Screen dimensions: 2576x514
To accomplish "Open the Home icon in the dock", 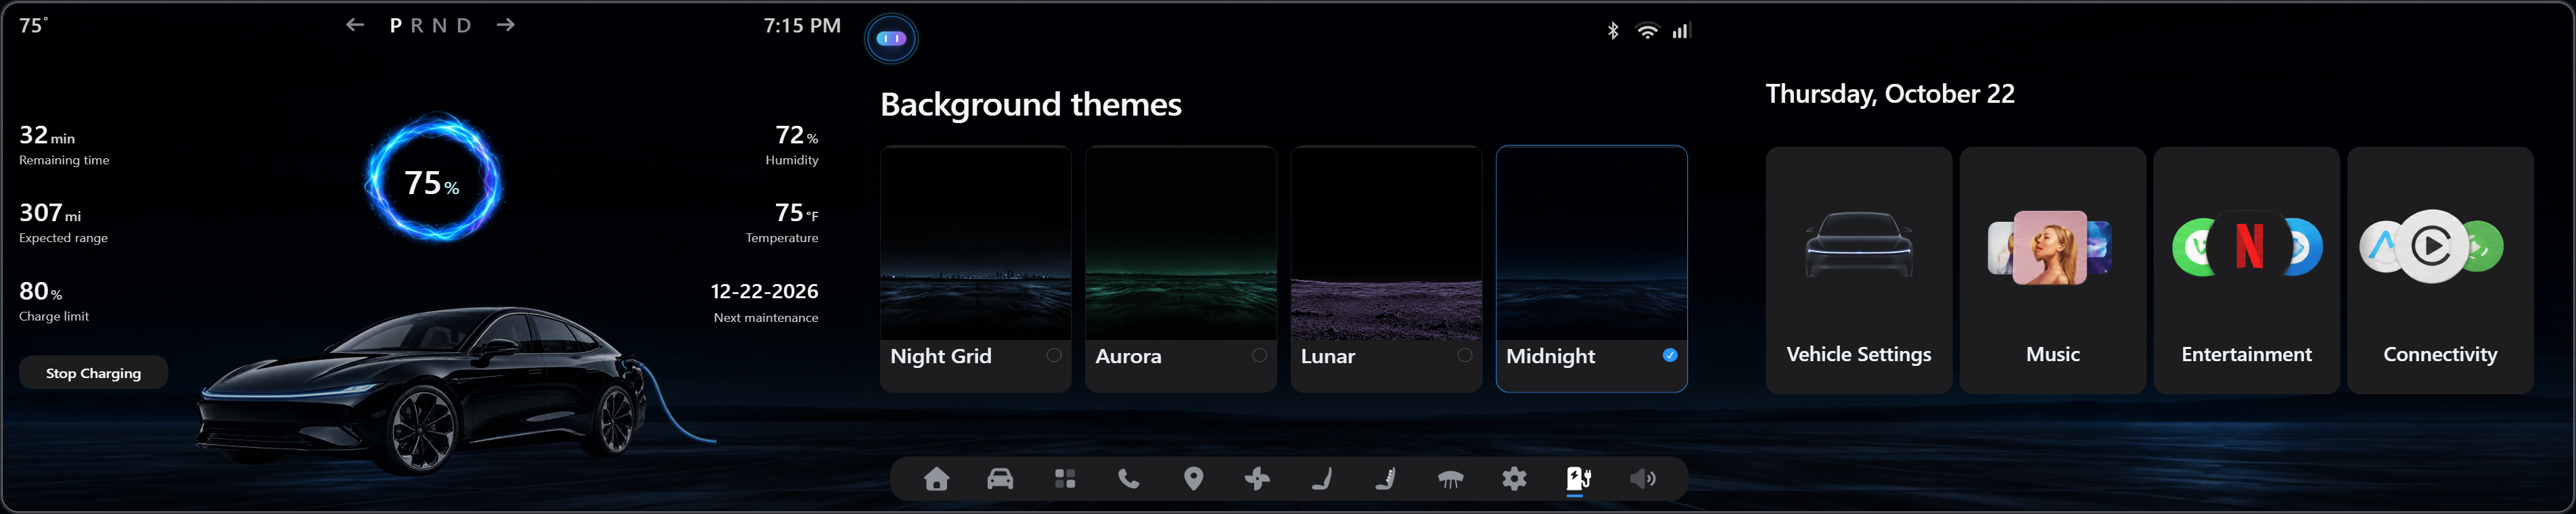I will (x=936, y=479).
